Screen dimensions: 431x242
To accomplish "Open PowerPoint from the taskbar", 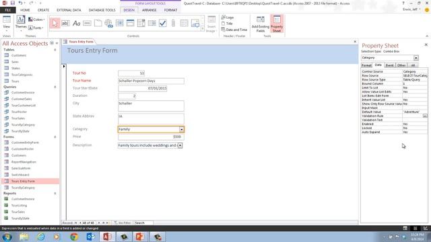I will point(140,237).
